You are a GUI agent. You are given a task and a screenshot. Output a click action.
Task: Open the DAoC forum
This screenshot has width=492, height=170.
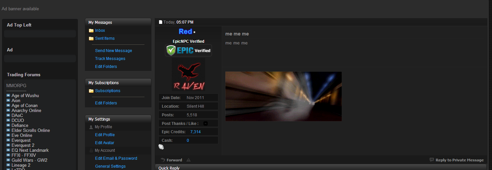pos(17,115)
